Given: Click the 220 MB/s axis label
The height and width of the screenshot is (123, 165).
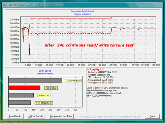Looking at the screenshot, I should coord(14,20).
